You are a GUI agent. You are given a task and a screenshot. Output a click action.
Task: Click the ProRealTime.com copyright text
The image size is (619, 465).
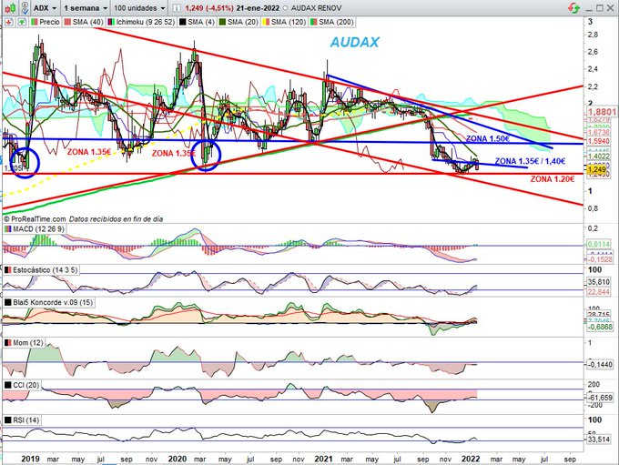coord(35,219)
